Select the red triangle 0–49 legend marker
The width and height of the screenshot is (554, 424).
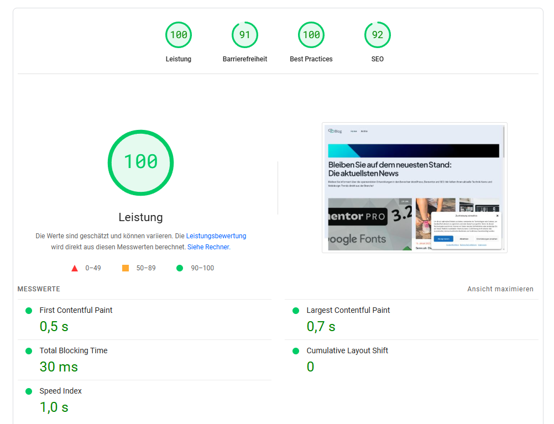click(74, 268)
